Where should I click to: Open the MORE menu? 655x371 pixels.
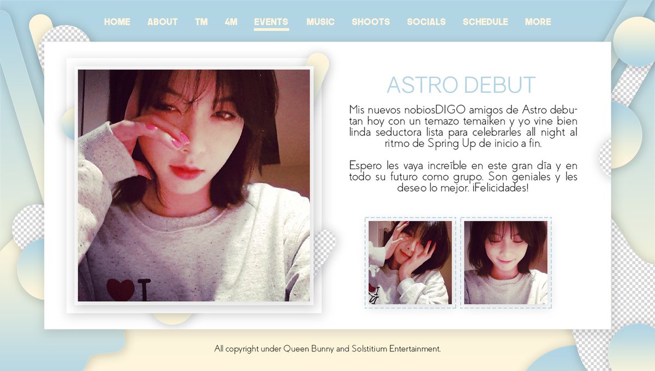click(538, 22)
